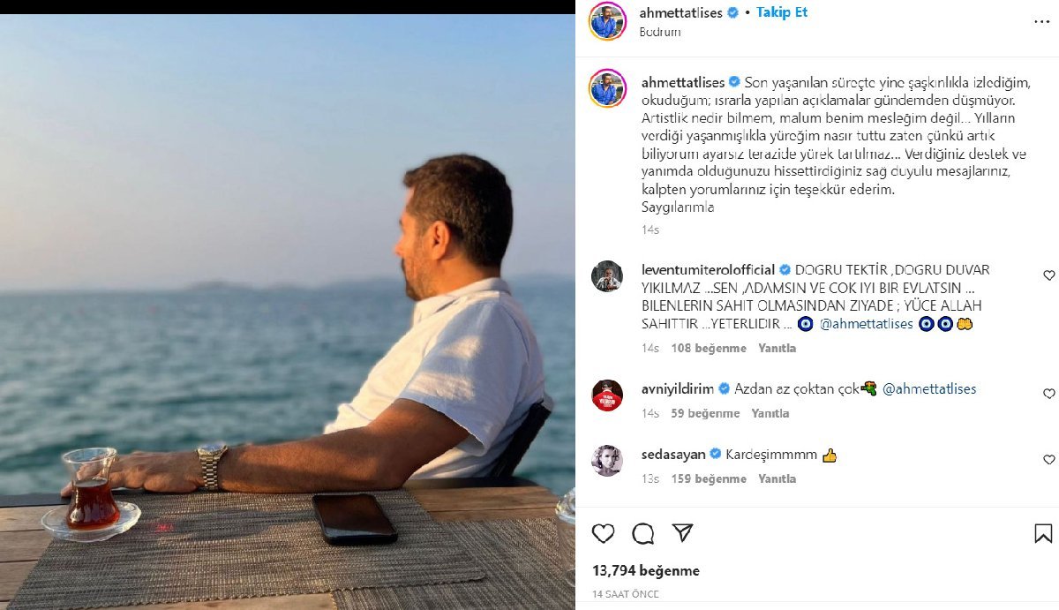This screenshot has height=610, width=1059.
Task: Click the Takip Et follow button
Action: 782,12
